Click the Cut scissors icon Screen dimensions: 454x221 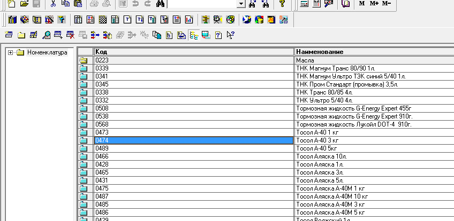click(x=53, y=4)
